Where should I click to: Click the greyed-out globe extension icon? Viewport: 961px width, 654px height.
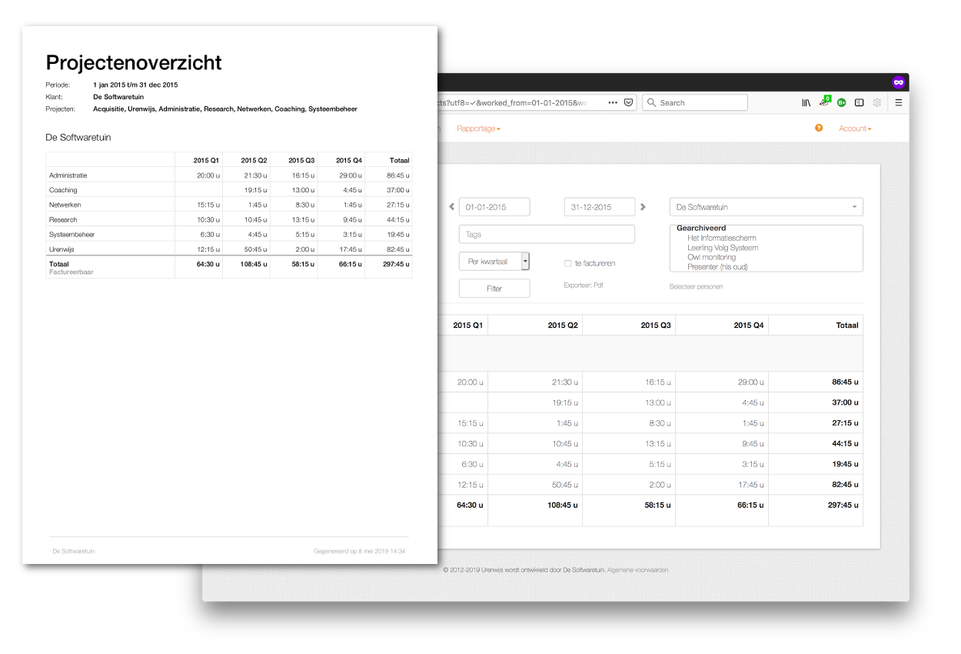point(876,102)
